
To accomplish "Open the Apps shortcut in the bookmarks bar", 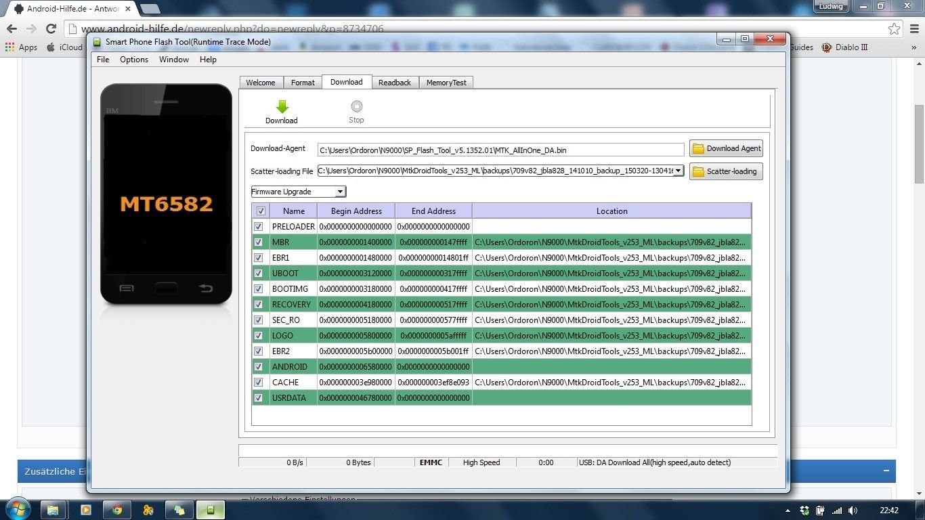I will point(21,47).
